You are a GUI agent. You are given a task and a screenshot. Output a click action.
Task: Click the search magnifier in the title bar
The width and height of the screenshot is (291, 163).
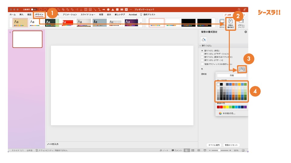point(239,9)
